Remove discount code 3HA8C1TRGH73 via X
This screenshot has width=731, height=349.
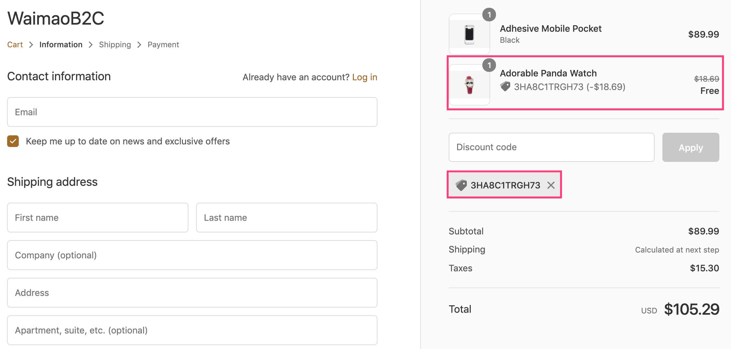click(551, 185)
